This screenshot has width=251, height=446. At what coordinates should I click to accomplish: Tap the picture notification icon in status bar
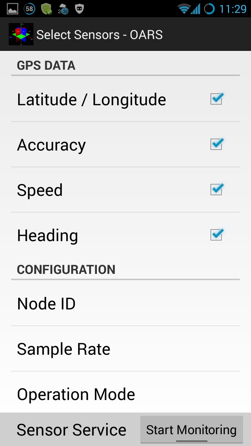[x=13, y=9]
